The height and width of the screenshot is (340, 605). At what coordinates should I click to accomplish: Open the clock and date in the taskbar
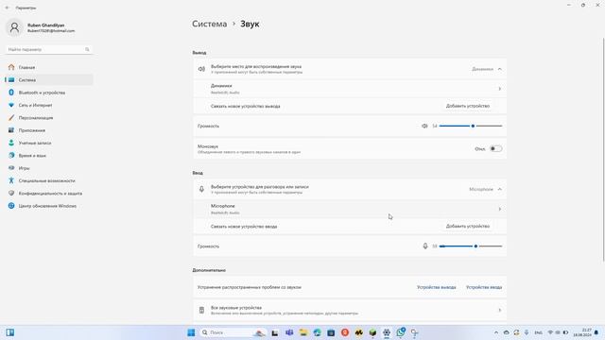pyautogui.click(x=582, y=332)
